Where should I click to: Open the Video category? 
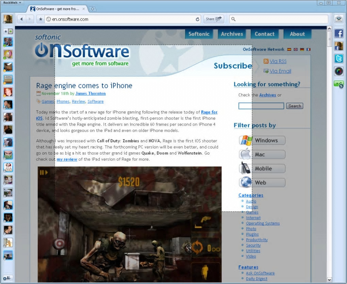(251, 256)
